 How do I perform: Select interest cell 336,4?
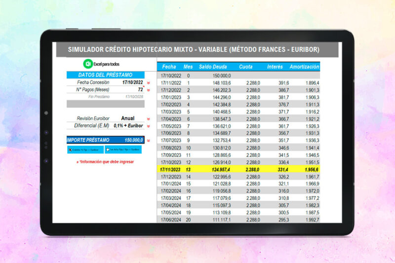(283, 162)
